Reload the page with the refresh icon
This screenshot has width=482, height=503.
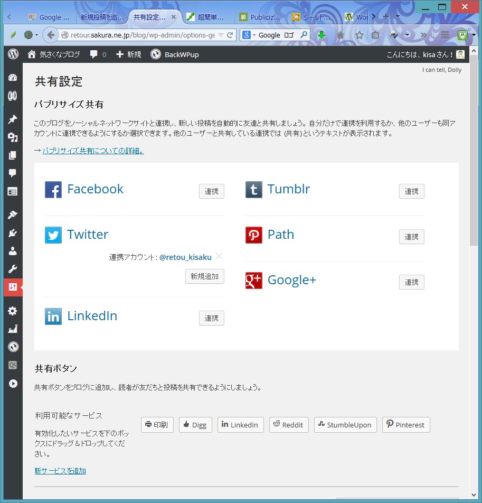click(230, 35)
